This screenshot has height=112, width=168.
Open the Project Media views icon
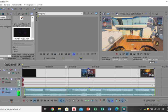coord(31,14)
